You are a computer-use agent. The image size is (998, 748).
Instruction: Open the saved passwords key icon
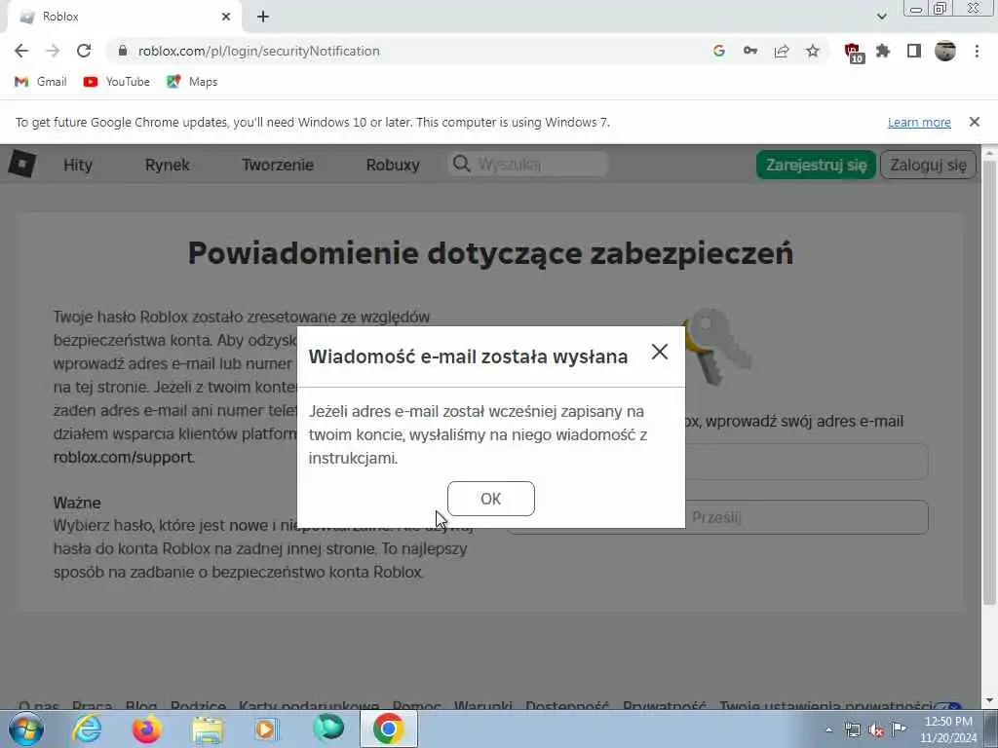tap(750, 51)
